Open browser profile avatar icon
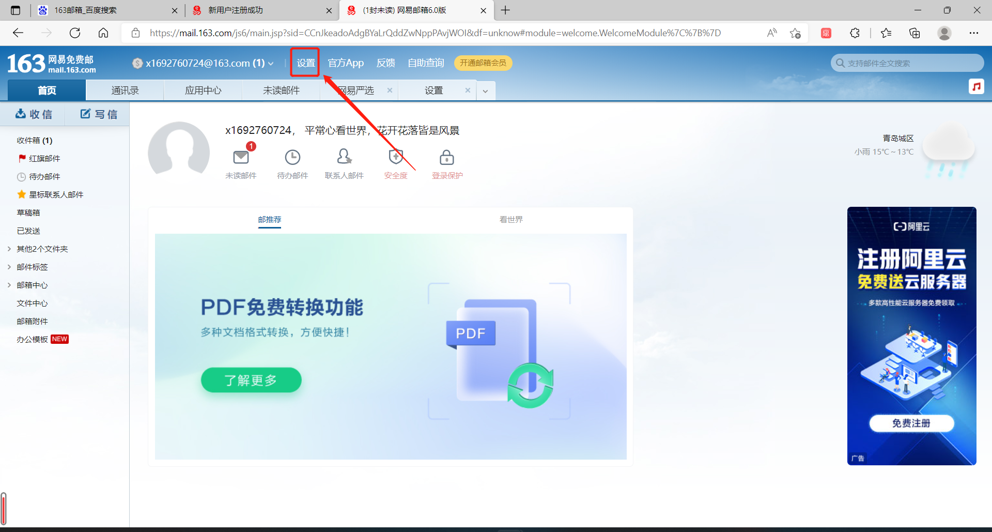This screenshot has height=532, width=992. click(944, 33)
